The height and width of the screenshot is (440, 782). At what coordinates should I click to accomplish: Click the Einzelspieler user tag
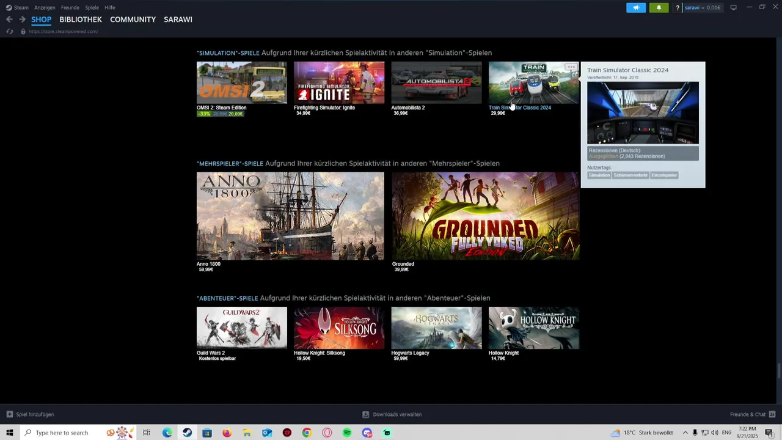coord(664,175)
